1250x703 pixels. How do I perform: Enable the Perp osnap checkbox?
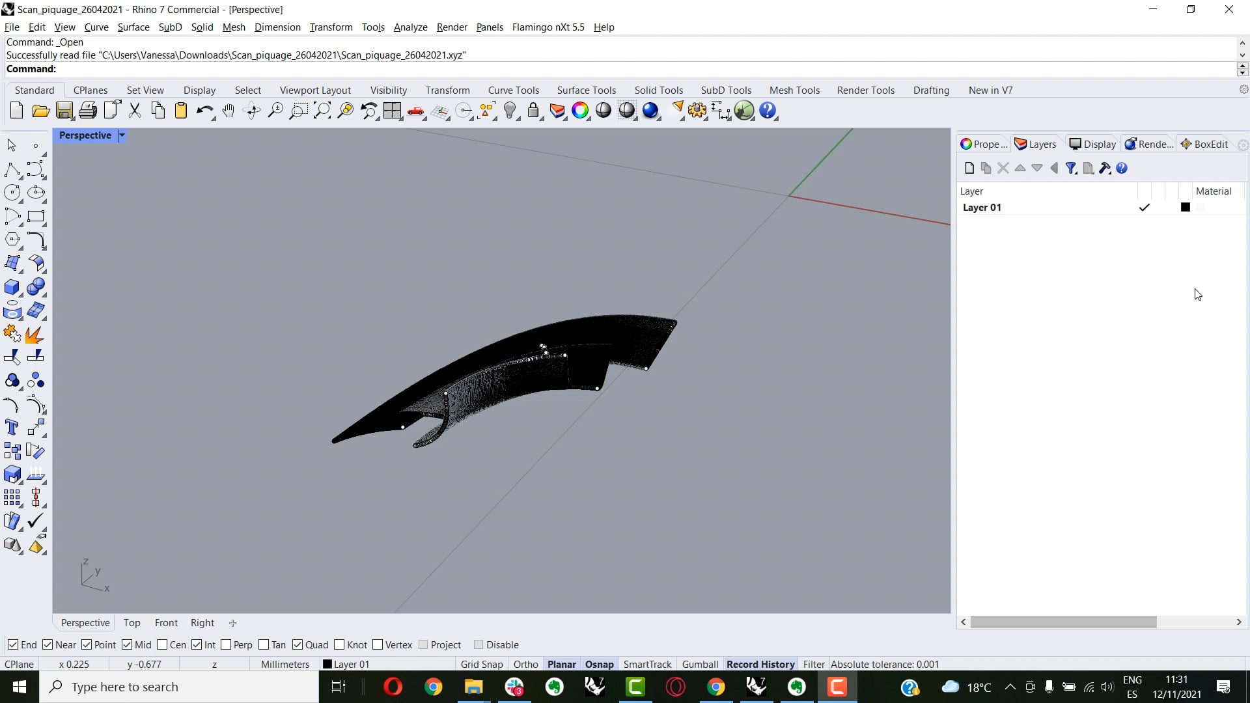pyautogui.click(x=226, y=644)
